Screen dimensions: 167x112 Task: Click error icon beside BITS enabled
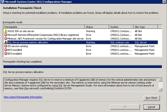tap(5, 54)
